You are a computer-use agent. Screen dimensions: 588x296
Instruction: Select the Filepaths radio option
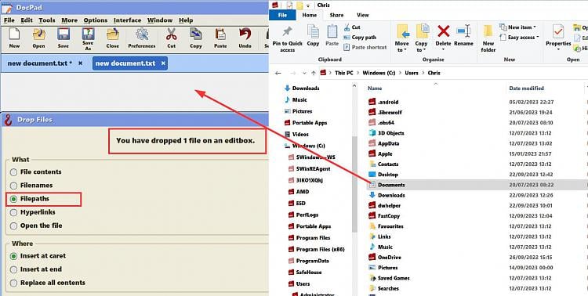[13, 200]
